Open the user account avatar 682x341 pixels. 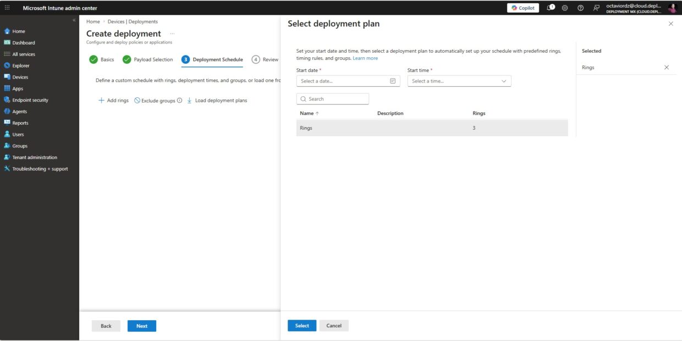673,8
